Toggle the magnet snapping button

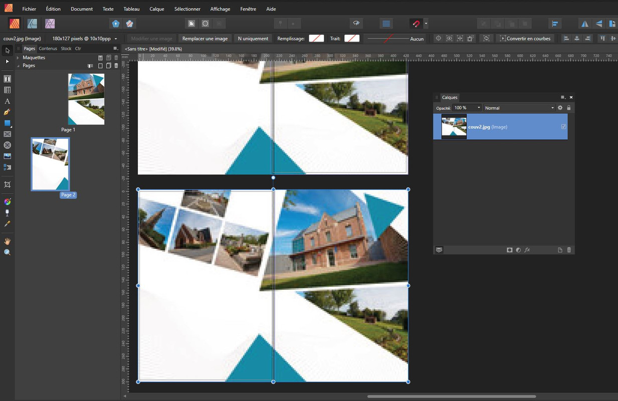pyautogui.click(x=416, y=24)
